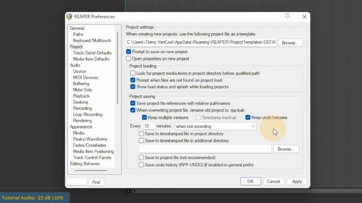
Task: Select Paths in preferences tree
Action: coord(78,34)
